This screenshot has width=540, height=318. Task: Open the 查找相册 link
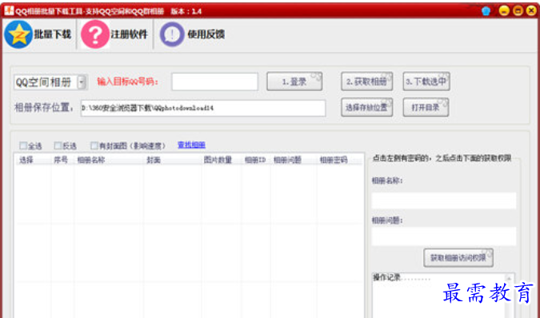click(191, 145)
